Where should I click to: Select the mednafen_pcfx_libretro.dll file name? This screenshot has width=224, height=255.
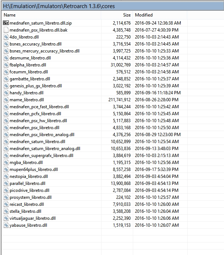coord(35,114)
